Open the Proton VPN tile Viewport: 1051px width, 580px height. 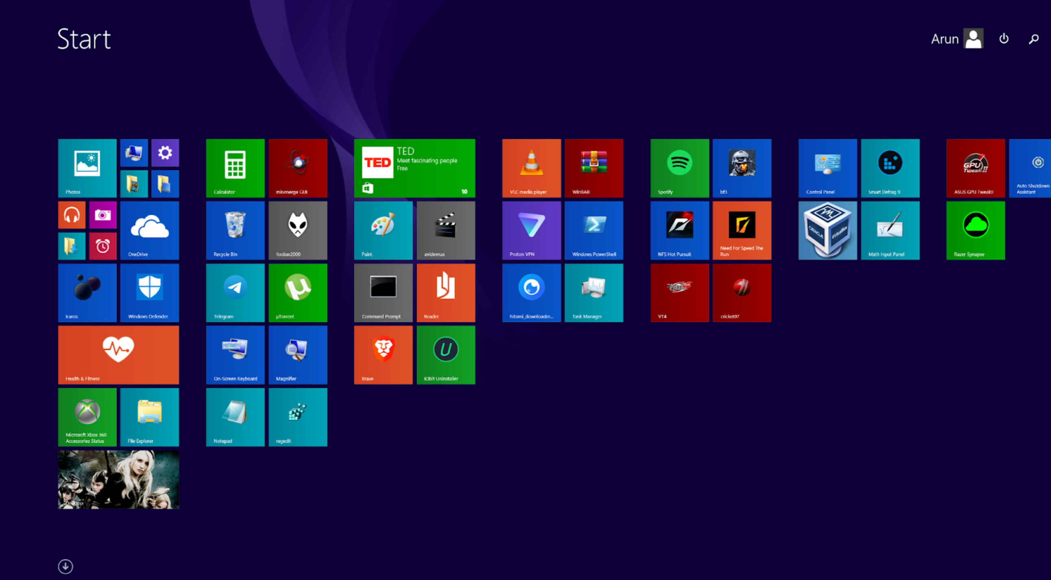[x=531, y=230]
